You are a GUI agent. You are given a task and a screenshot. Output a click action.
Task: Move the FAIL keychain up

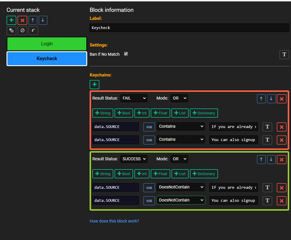pos(261,99)
